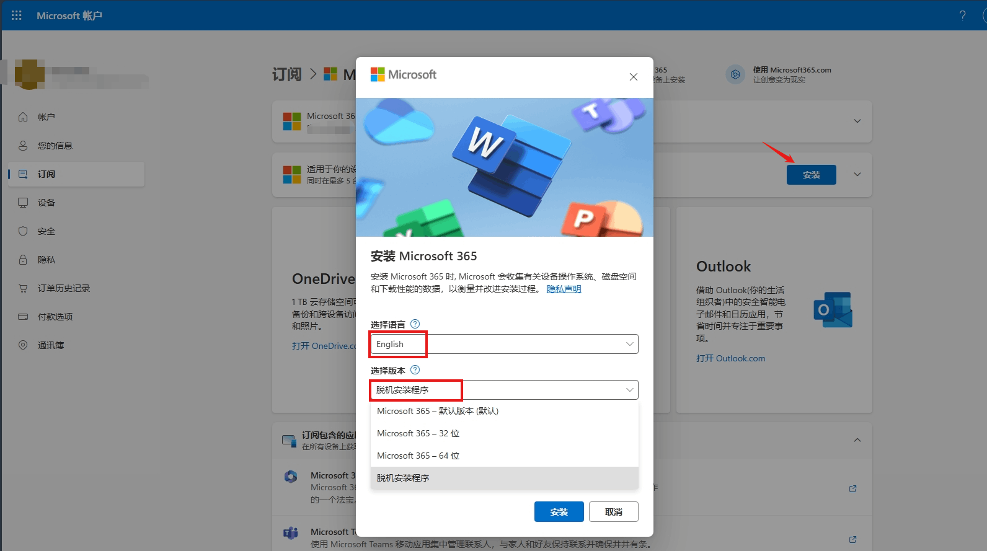The width and height of the screenshot is (987, 551).
Task: Select Microsoft 365 – 默认版本 (默认) option
Action: click(504, 411)
